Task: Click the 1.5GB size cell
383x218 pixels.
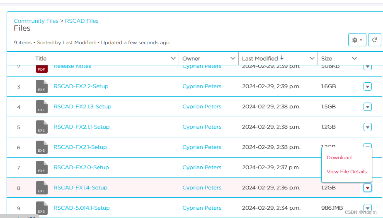Action: pyautogui.click(x=328, y=107)
